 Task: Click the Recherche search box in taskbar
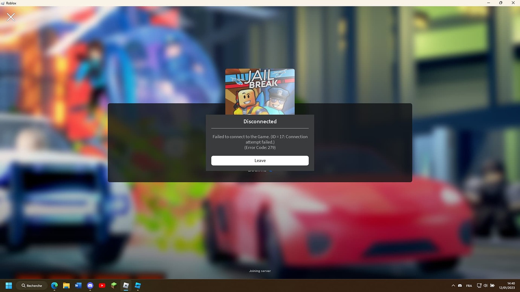[32, 286]
